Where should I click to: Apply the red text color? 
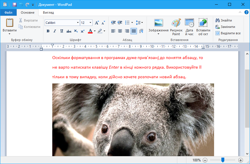(x=90, y=31)
